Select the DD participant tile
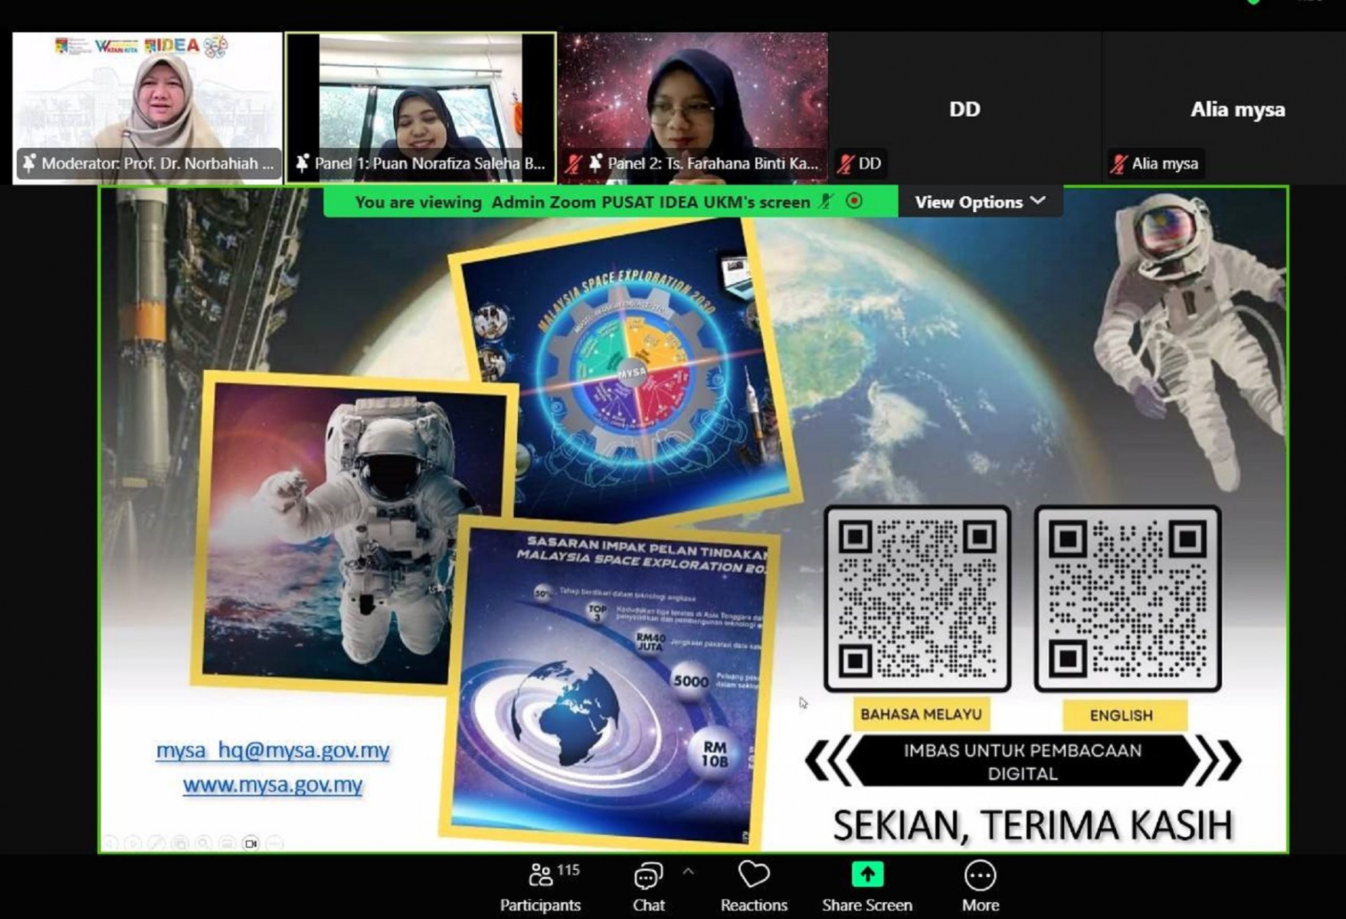 965,108
